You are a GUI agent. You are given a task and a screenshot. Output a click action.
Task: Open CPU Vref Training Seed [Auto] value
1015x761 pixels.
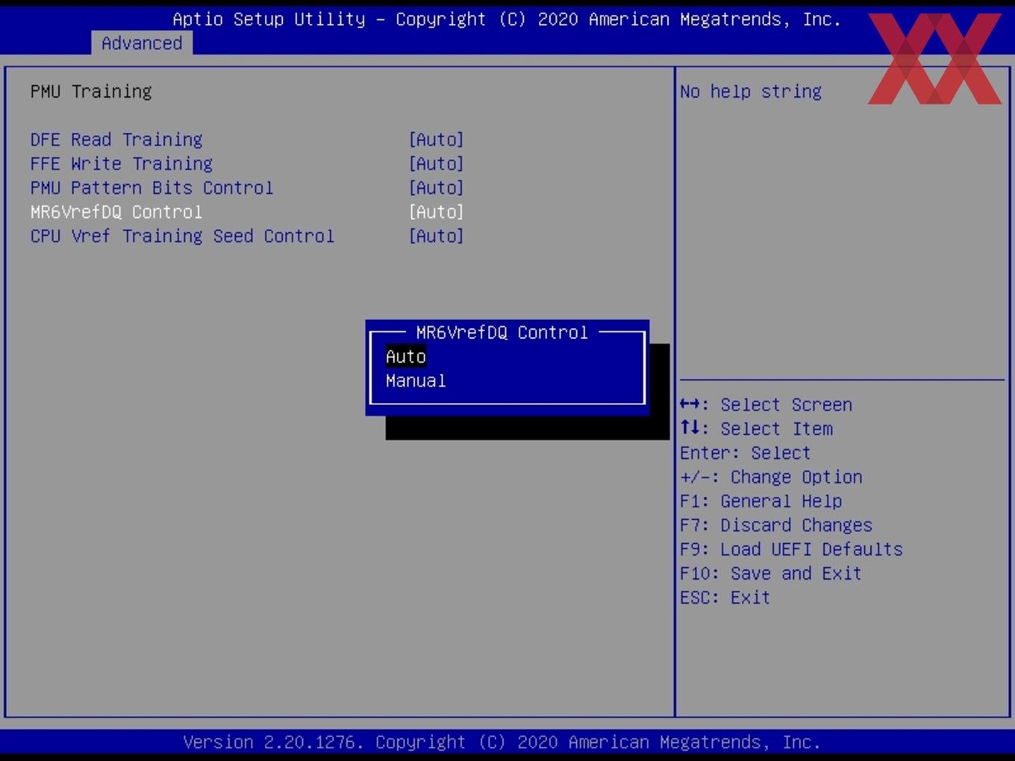437,236
